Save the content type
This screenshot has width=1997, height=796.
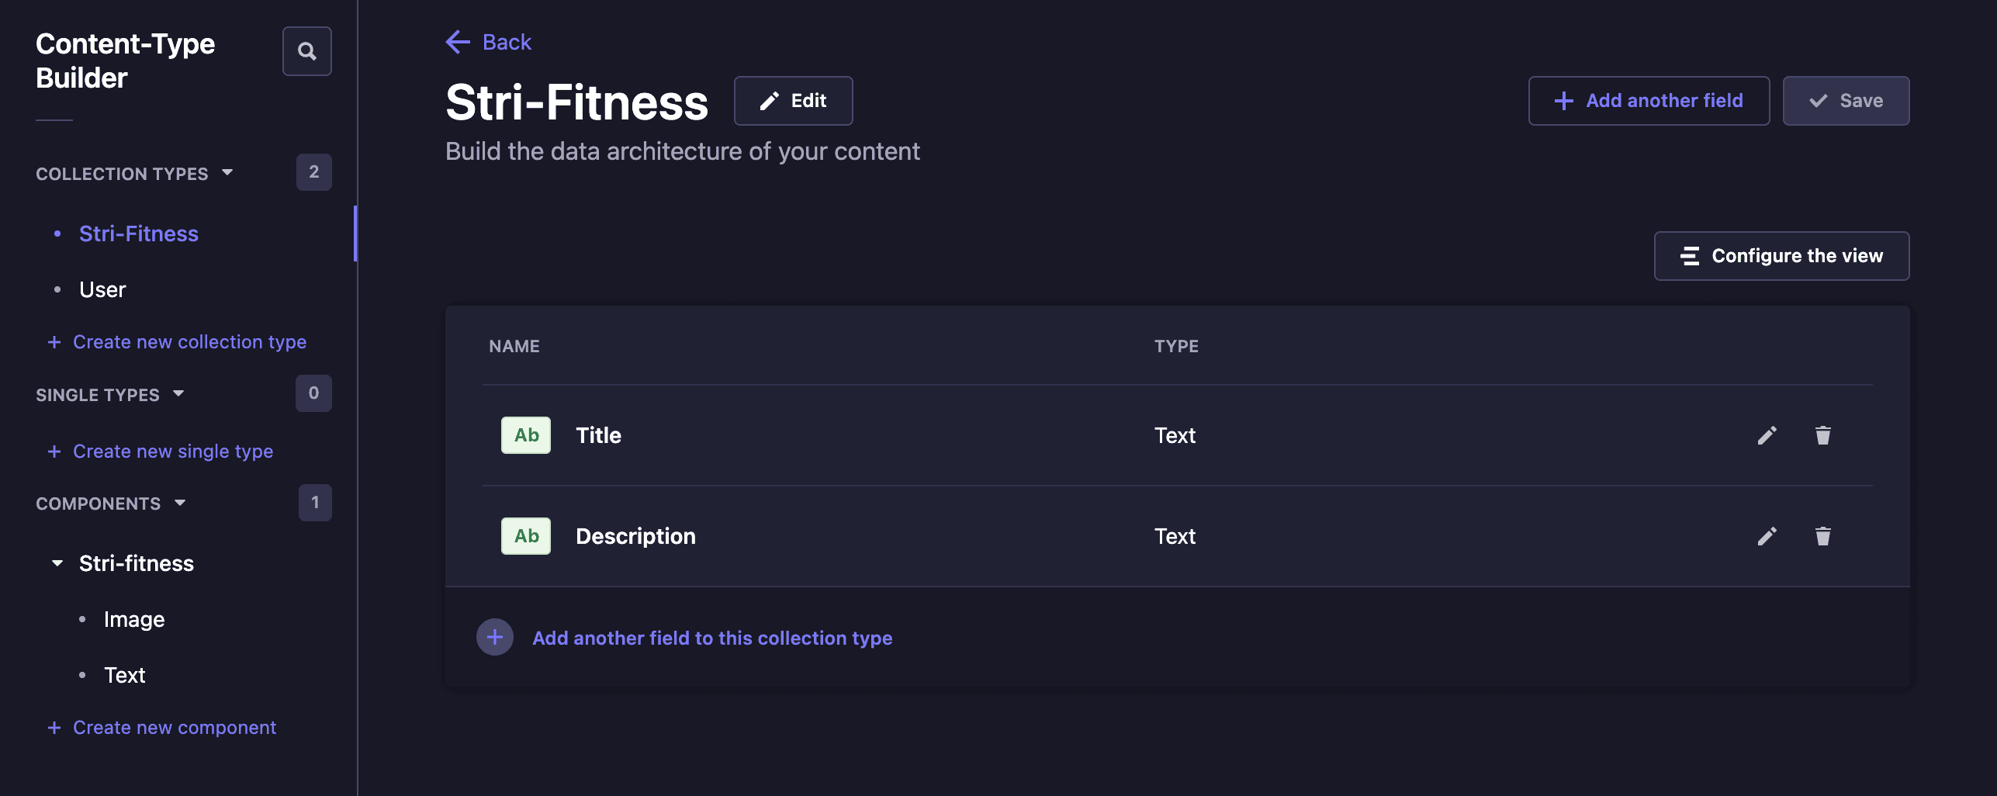point(1846,101)
